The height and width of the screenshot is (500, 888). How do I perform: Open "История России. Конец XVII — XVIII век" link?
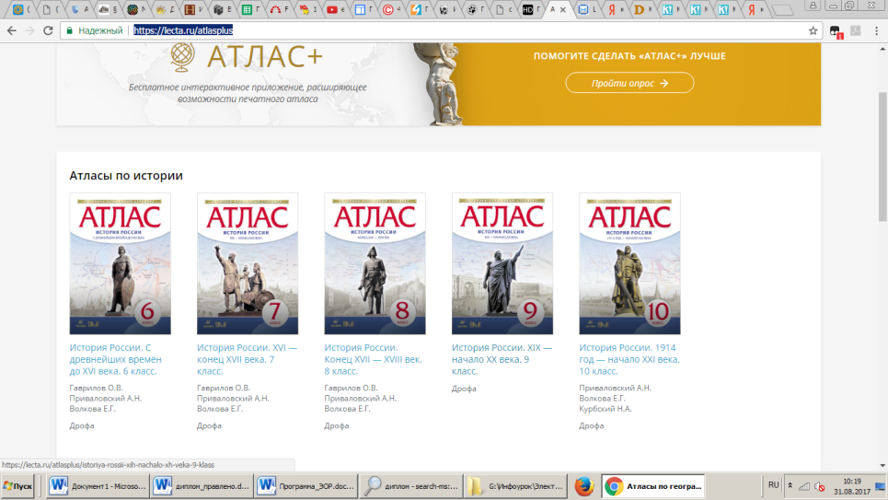click(374, 359)
